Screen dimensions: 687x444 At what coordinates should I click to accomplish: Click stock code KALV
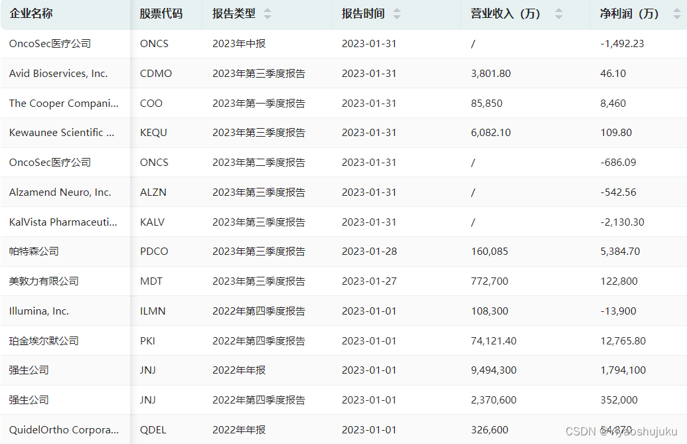[153, 222]
